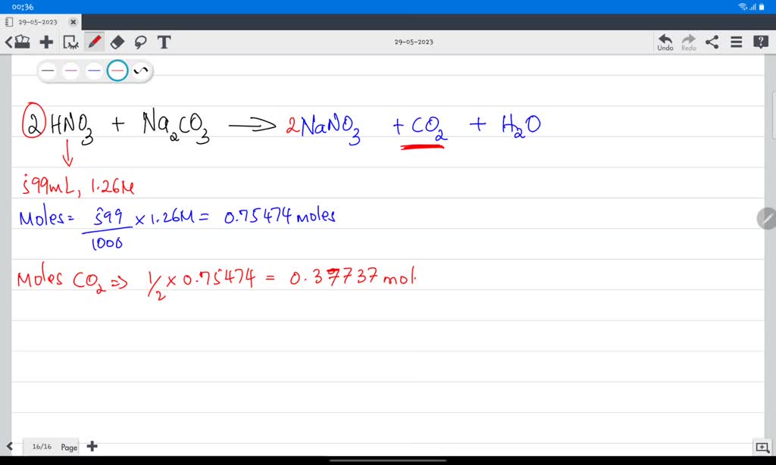Click the share icon
The width and height of the screenshot is (776, 465).
pos(712,42)
